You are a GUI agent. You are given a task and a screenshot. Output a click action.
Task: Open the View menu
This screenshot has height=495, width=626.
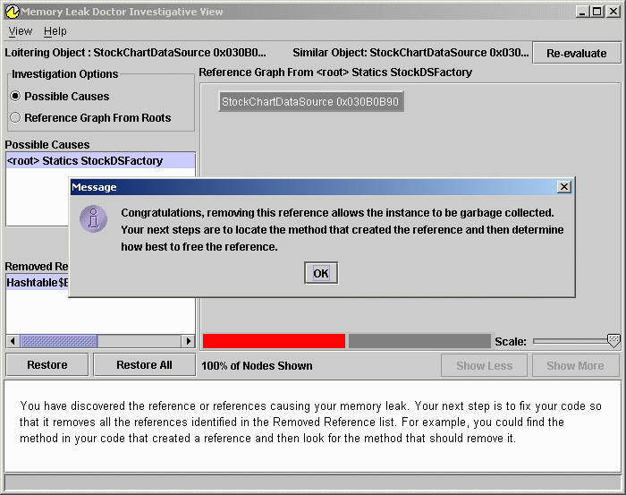click(20, 31)
